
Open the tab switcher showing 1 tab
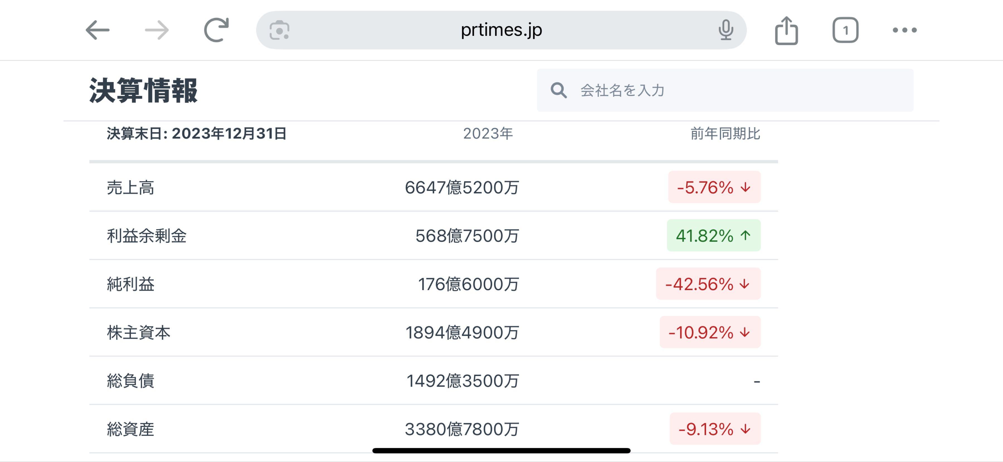845,30
